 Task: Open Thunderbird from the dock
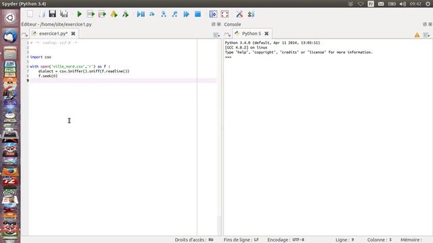click(x=10, y=36)
